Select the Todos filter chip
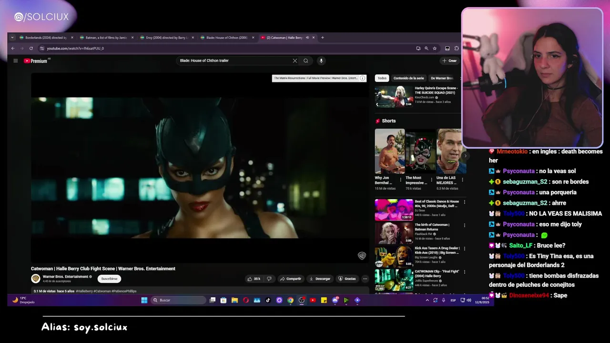 pos(382,78)
